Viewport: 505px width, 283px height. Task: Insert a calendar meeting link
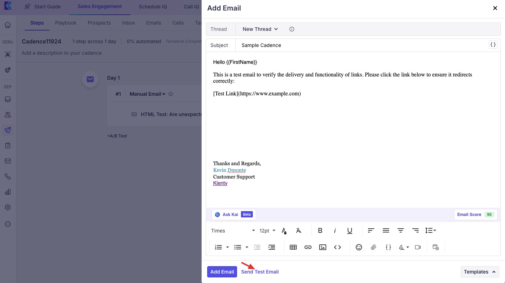click(436, 247)
